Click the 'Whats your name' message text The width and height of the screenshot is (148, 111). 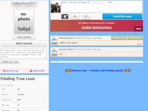(x=68, y=43)
